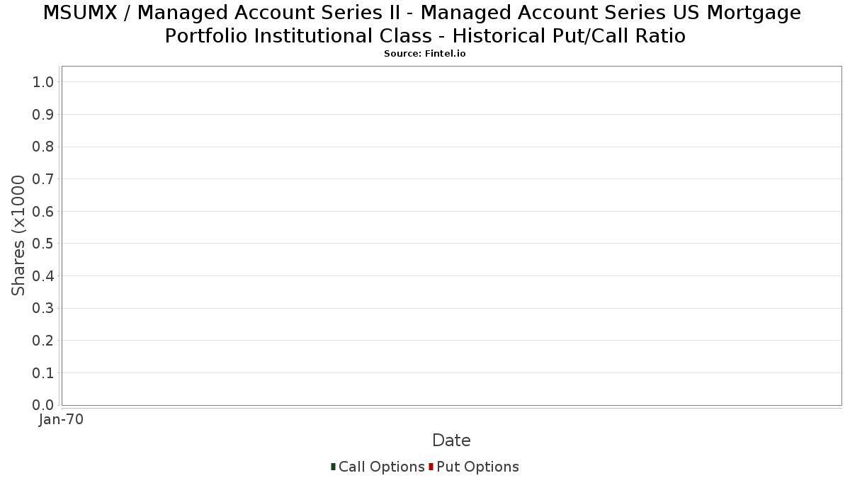Viewport: 850px width, 478px height.
Task: Click the Date axis title
Action: pyautogui.click(x=451, y=440)
